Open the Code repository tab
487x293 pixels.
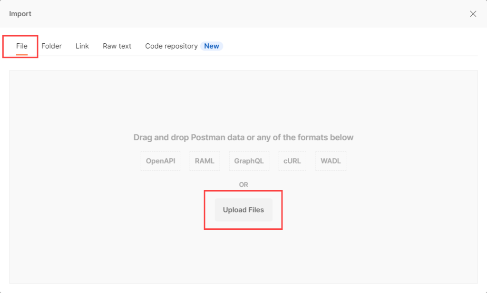click(x=171, y=46)
